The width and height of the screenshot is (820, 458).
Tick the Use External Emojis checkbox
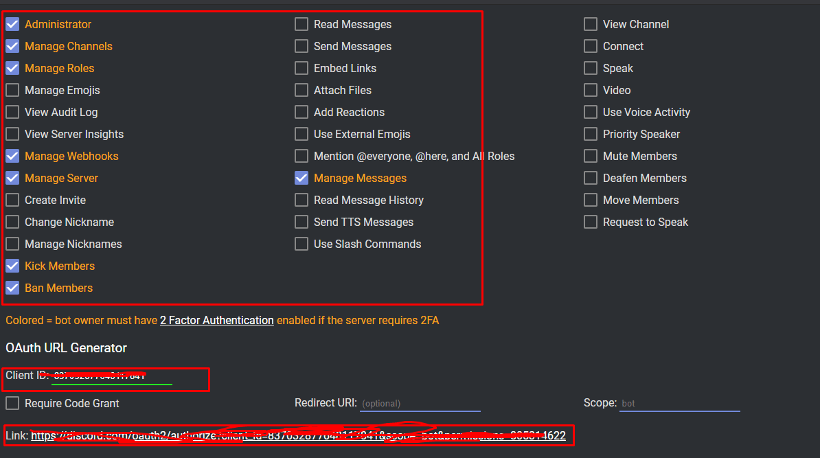click(301, 134)
